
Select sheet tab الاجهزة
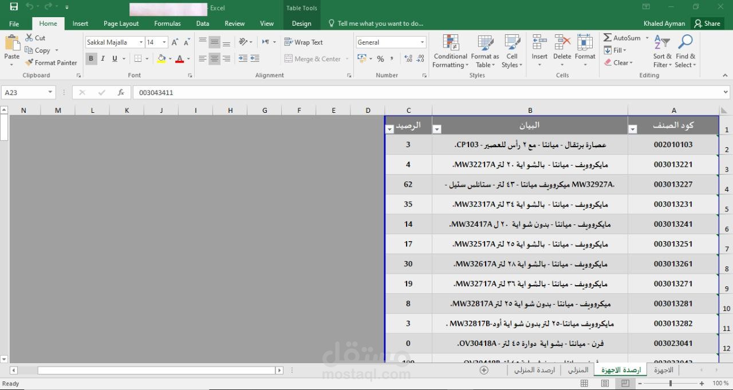pos(664,370)
